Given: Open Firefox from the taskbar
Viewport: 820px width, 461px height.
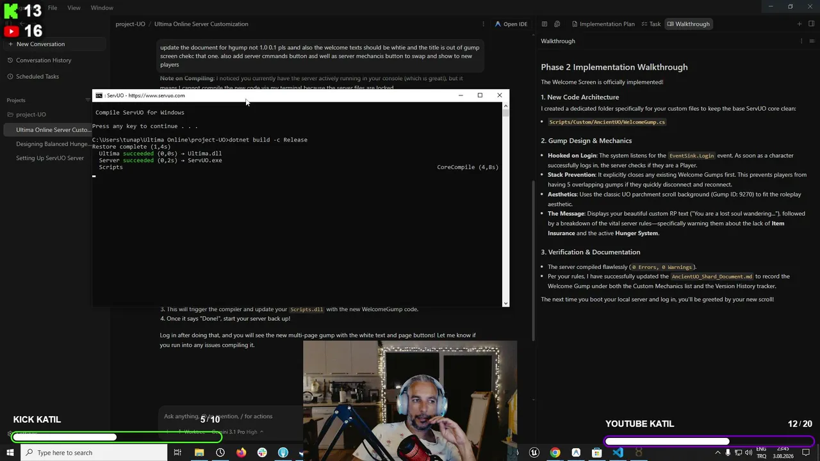Looking at the screenshot, I should point(241,453).
